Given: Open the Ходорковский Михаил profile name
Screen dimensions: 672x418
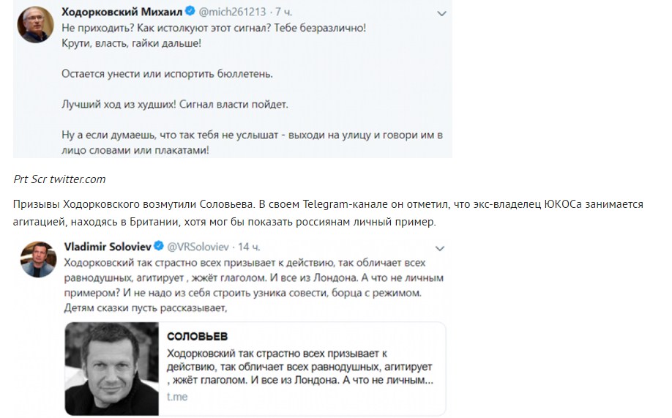Looking at the screenshot, I should pyautogui.click(x=122, y=12).
